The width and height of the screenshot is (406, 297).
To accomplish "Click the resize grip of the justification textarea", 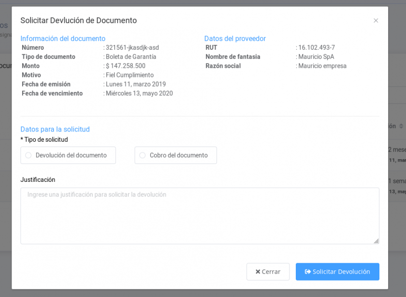I will coord(376,240).
